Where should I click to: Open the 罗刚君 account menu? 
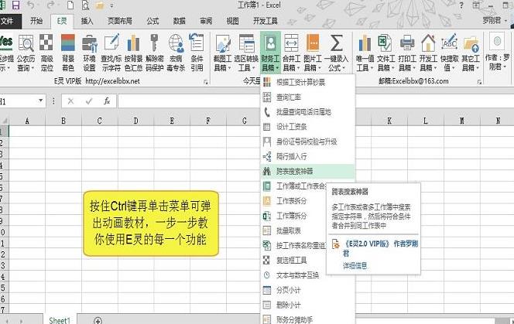pyautogui.click(x=495, y=21)
